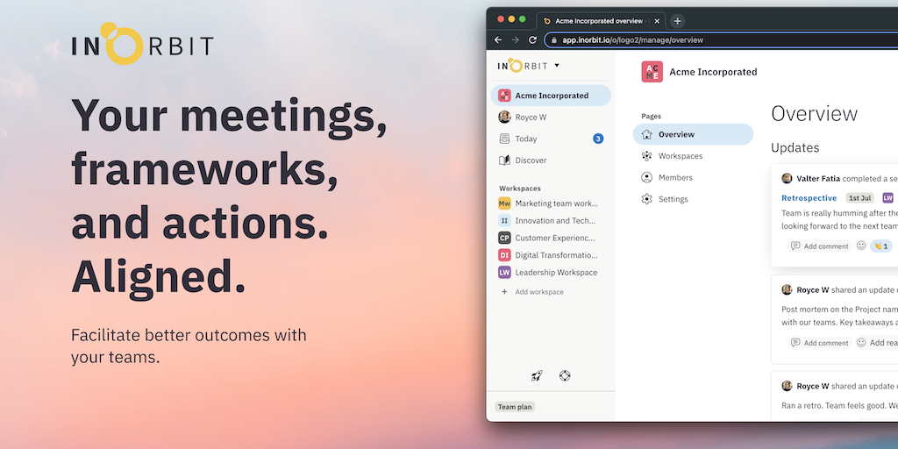Open the Today item in sidebar
The height and width of the screenshot is (449, 898).
[x=551, y=139]
